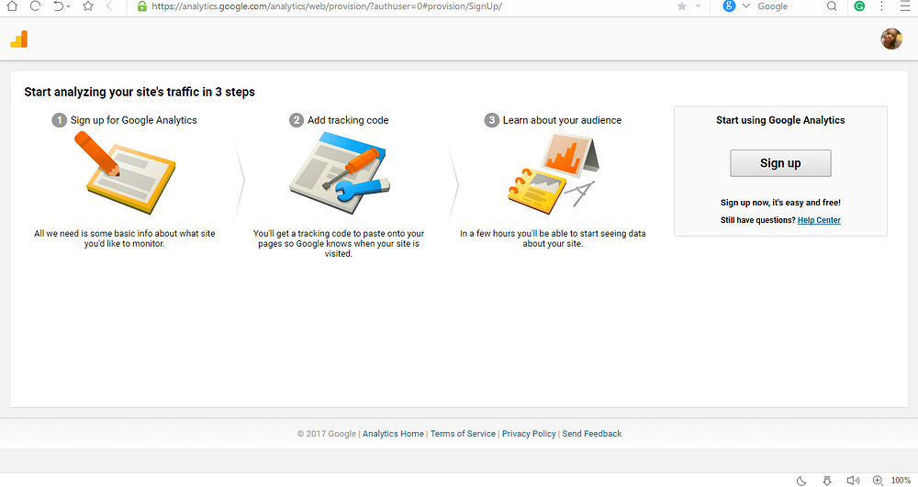This screenshot has height=487, width=918.
Task: Click the Google Analytics logo
Action: [19, 39]
